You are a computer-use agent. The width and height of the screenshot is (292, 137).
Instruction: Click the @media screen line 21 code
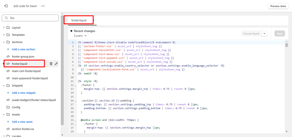pyautogui.click(x=110, y=120)
